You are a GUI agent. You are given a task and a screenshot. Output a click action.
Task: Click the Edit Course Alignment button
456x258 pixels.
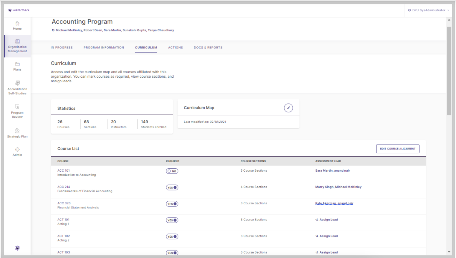[x=398, y=149]
